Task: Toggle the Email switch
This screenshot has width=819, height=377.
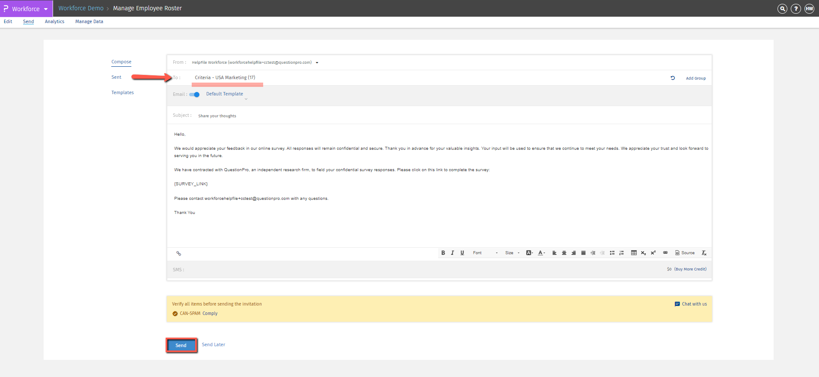Action: 195,95
